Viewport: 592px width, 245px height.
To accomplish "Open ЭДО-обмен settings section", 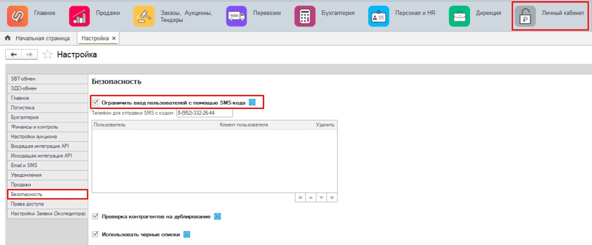I will click(47, 88).
